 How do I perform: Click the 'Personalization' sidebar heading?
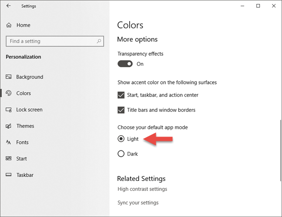(23, 57)
